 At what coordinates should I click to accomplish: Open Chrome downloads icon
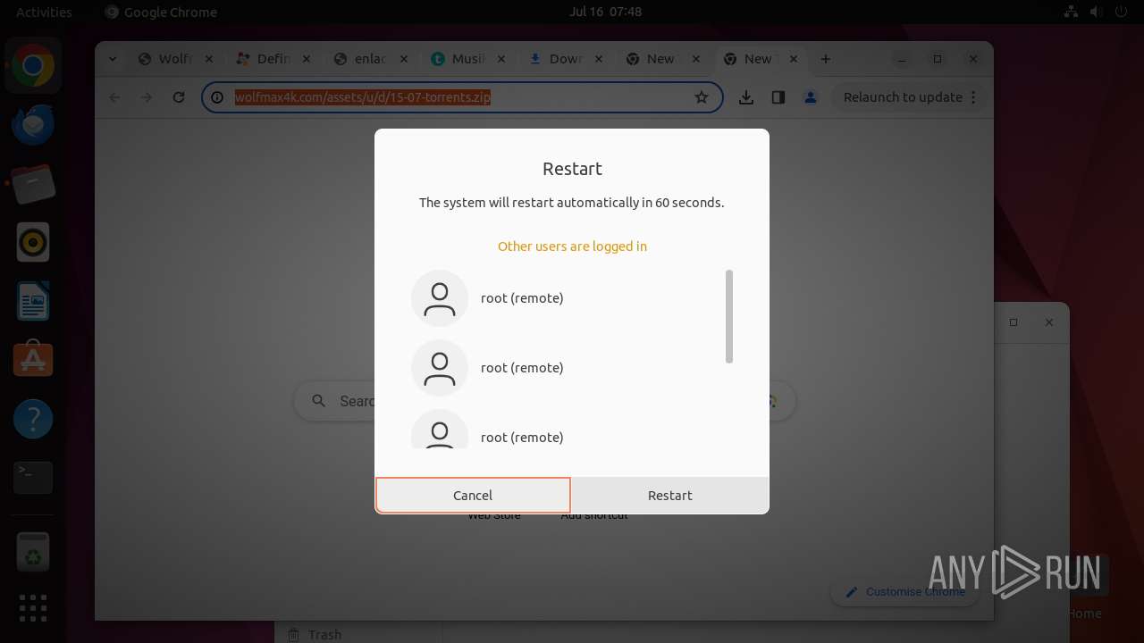pos(746,97)
